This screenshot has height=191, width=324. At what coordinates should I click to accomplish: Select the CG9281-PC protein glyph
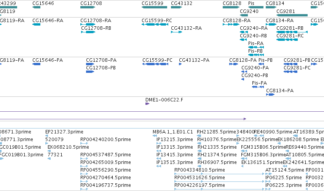click(290, 72)
